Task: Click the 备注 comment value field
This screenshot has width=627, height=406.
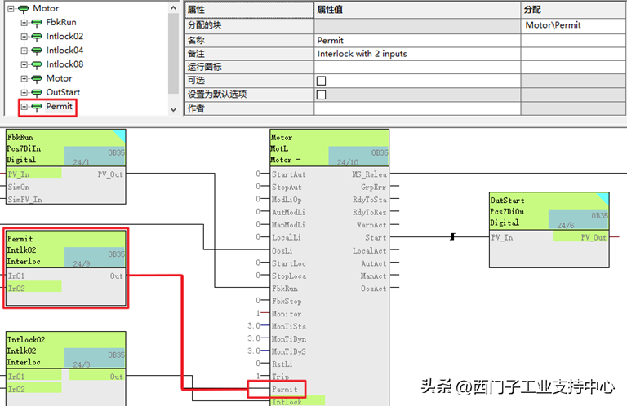Action: 416,54
